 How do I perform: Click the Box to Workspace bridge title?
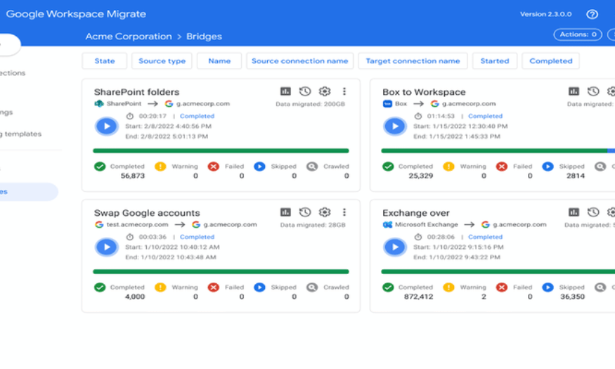coord(424,92)
